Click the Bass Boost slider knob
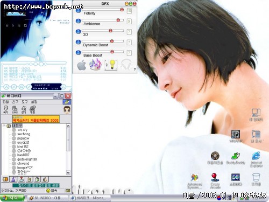The image size is (269, 202). [112, 52]
